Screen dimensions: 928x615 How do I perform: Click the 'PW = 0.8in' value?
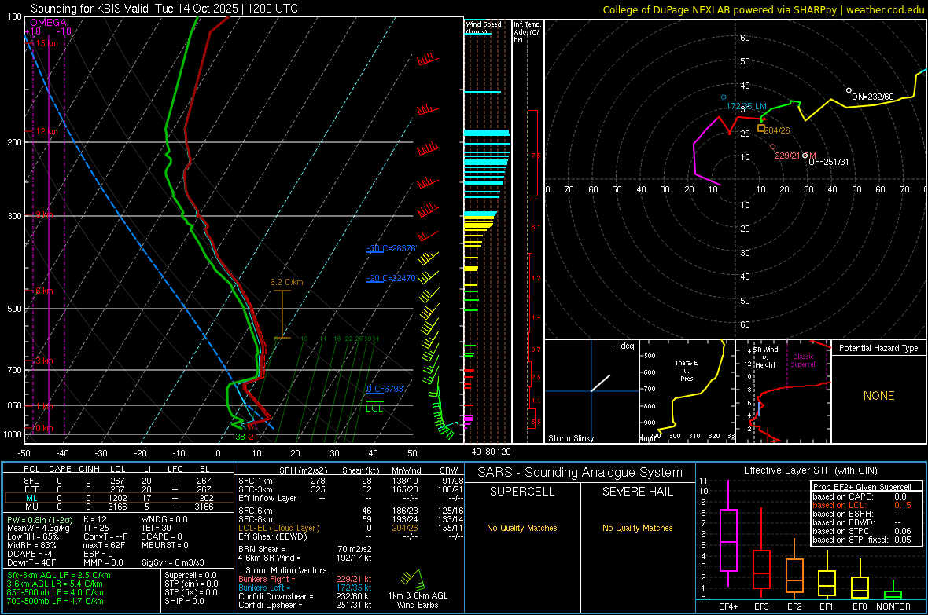coord(40,519)
